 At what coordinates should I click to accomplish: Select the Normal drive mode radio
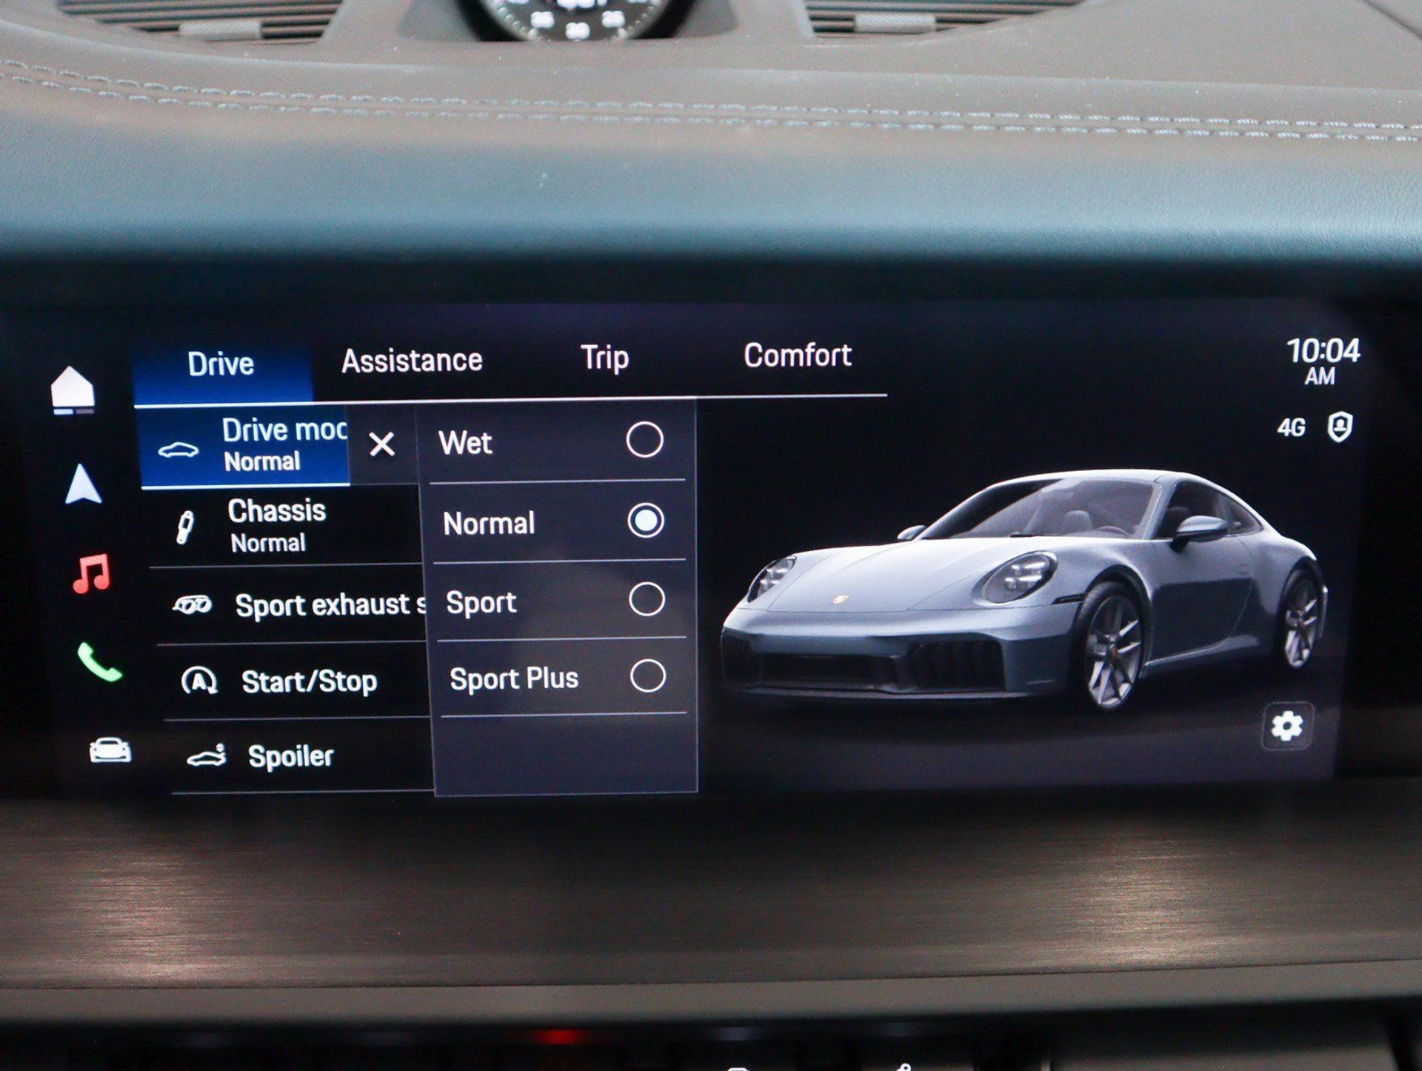point(646,521)
